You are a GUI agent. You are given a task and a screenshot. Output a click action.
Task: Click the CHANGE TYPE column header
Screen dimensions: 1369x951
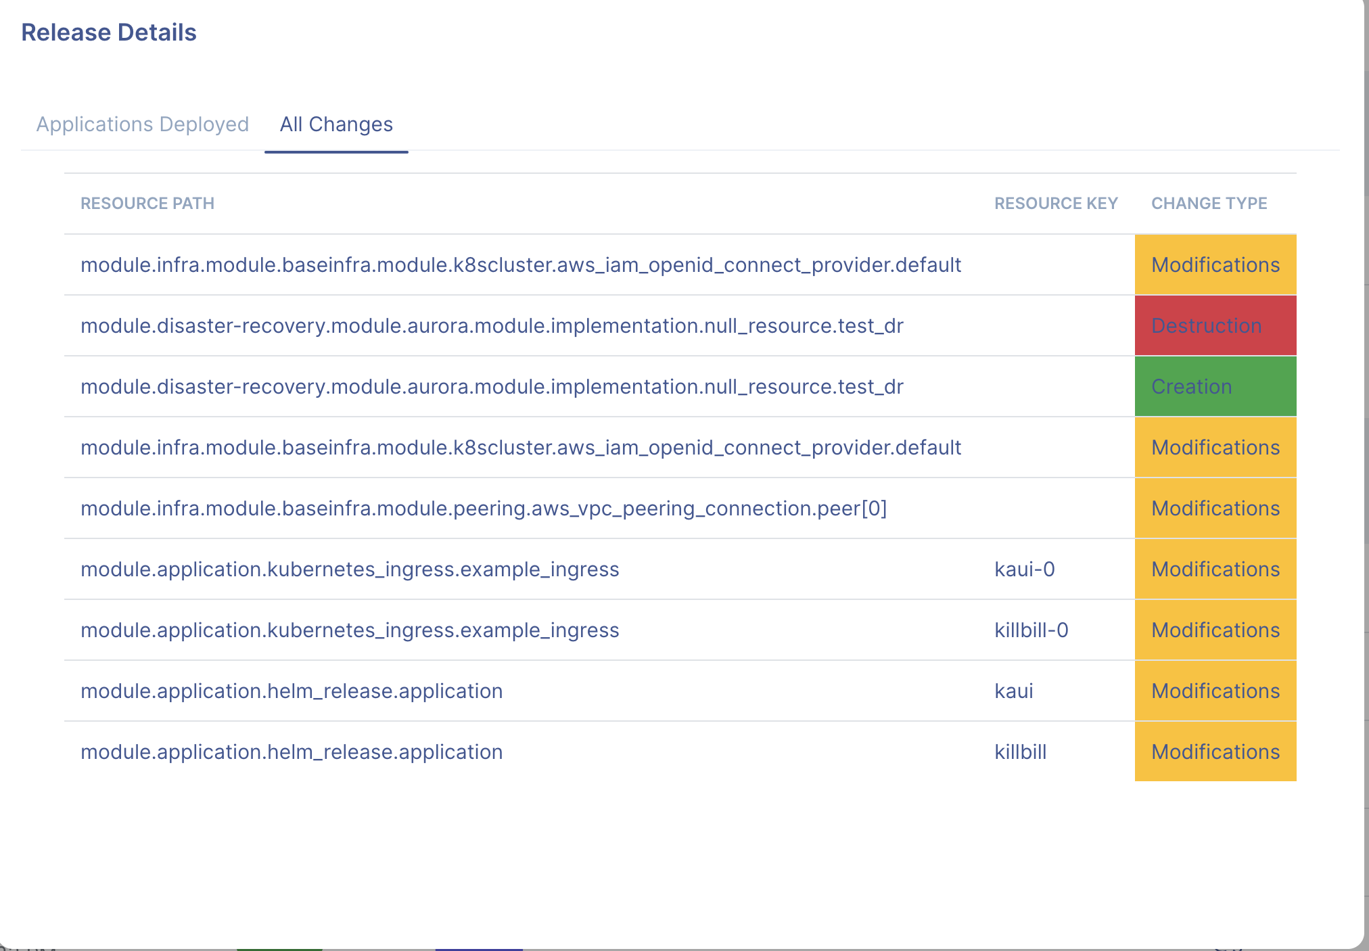click(1209, 204)
